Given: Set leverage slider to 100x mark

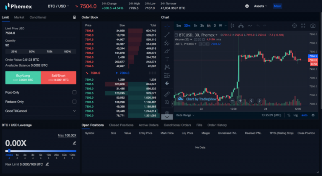Looking at the screenshot, I should [x=72, y=155].
